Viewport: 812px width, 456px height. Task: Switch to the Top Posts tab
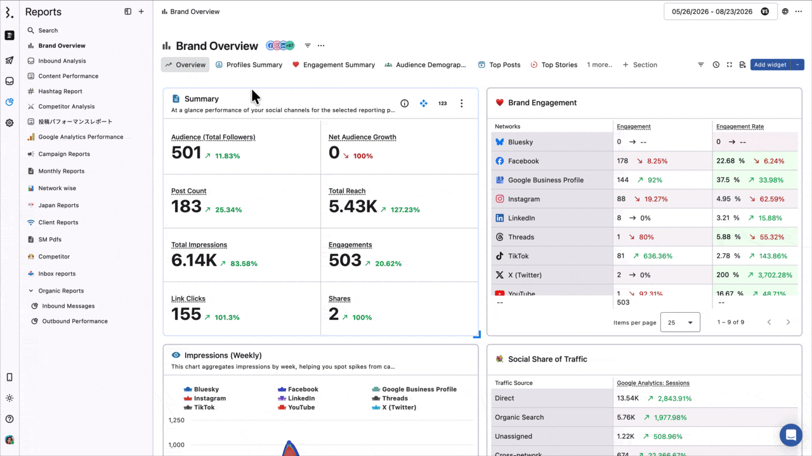tap(499, 65)
